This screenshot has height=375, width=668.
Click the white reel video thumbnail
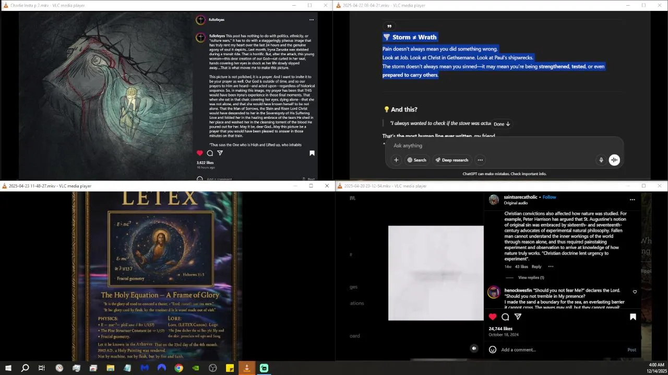pyautogui.click(x=436, y=273)
